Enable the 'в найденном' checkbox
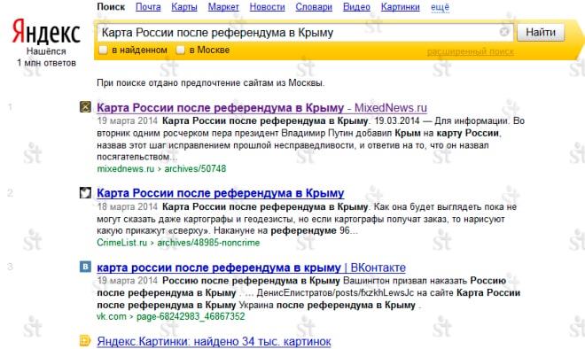This screenshot has height=349, width=585. (x=103, y=50)
